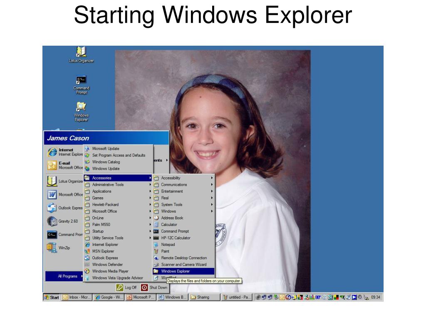426x319 pixels.
Task: Launch Windows Media Player
Action: click(118, 271)
